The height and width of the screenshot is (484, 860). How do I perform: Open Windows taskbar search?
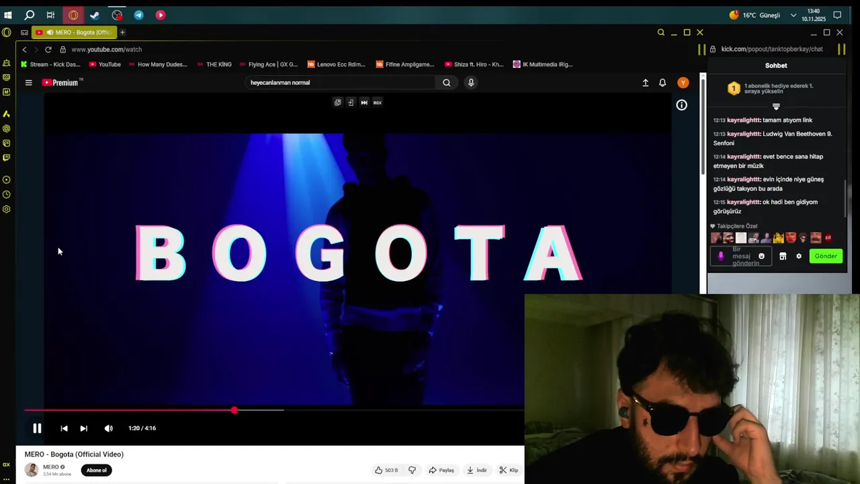pos(30,15)
